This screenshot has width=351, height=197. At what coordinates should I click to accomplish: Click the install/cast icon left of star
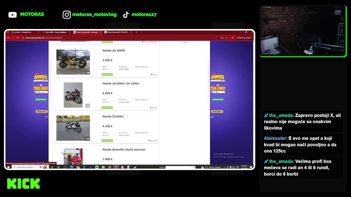[222, 37]
